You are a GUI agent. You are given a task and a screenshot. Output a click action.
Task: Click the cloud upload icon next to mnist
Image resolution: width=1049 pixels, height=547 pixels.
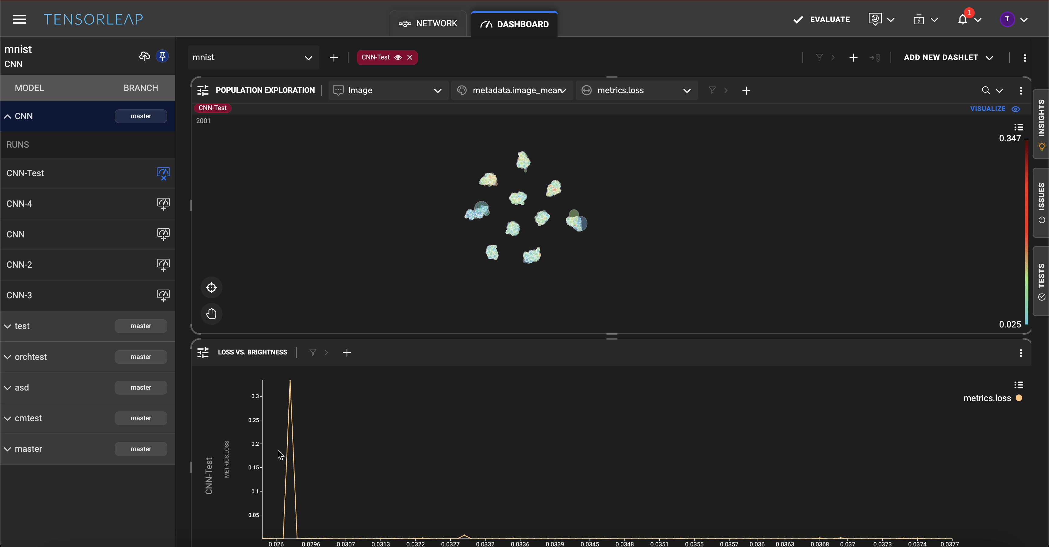pyautogui.click(x=144, y=56)
